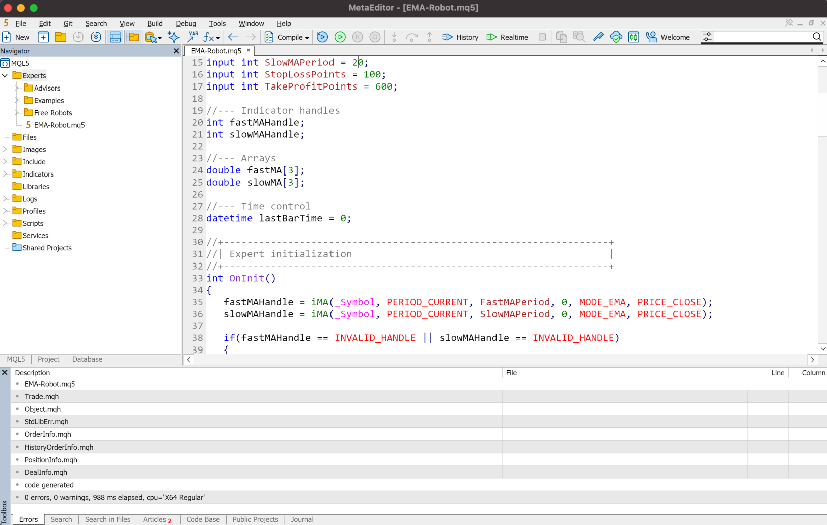Open the Compile options dropdown arrow

click(x=307, y=38)
